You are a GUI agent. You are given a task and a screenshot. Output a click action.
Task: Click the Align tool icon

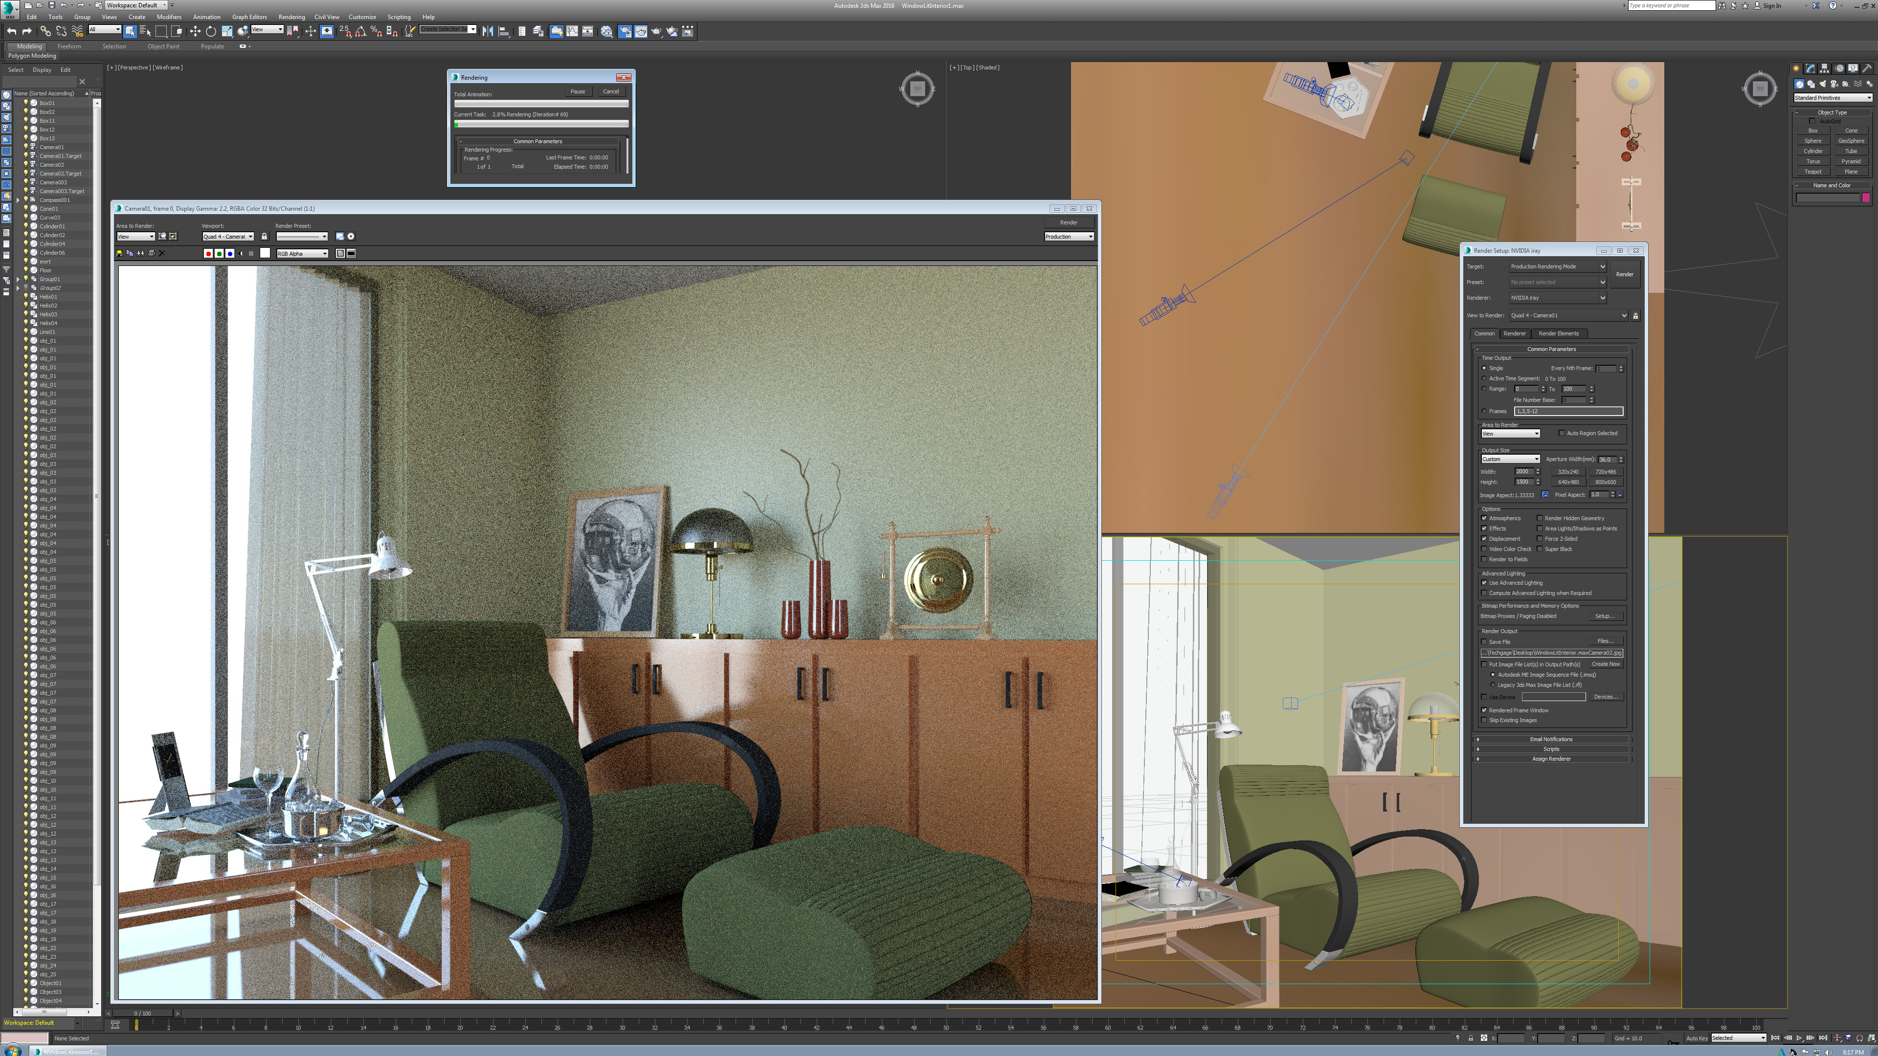(x=504, y=31)
